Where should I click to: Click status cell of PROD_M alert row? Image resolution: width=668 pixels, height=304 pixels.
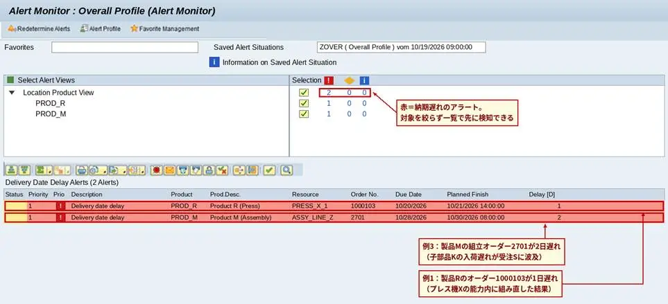tap(15, 217)
